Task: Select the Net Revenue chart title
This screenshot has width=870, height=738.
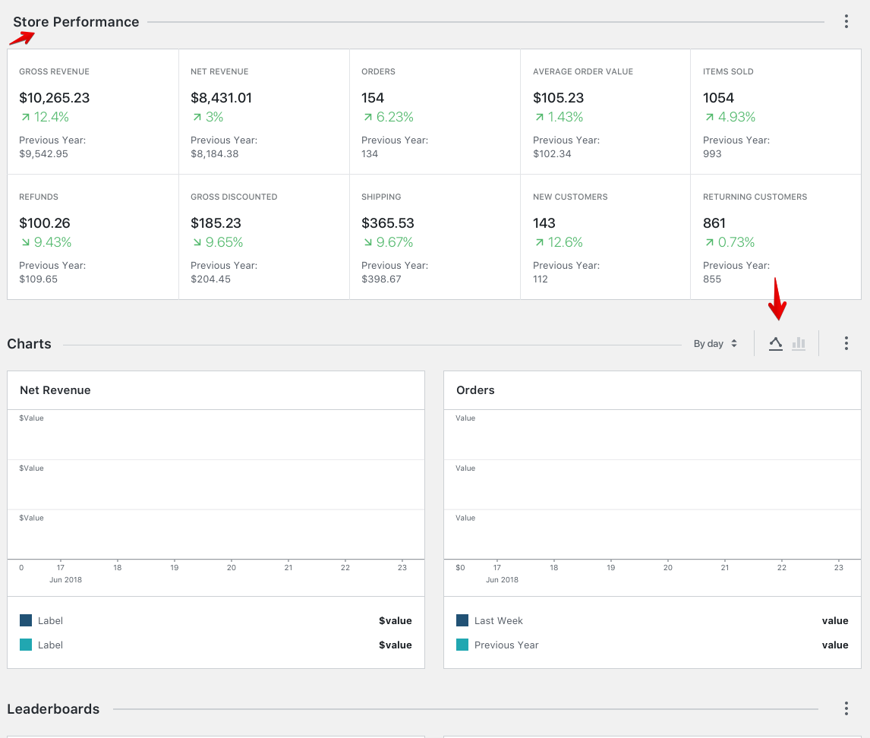Action: pyautogui.click(x=54, y=390)
